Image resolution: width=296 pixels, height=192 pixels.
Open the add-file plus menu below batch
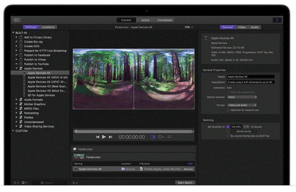[75, 183]
